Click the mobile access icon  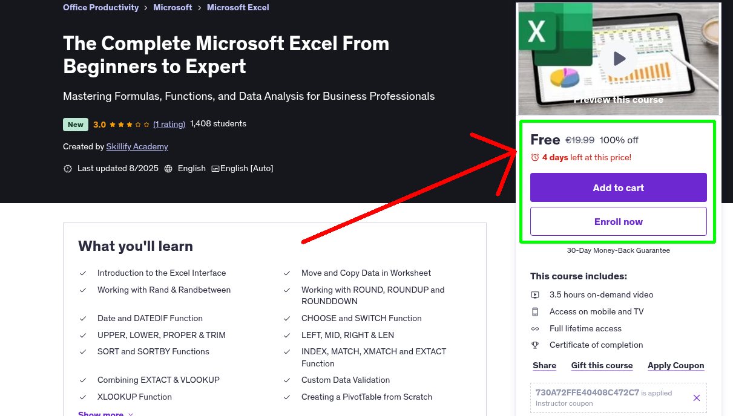535,312
